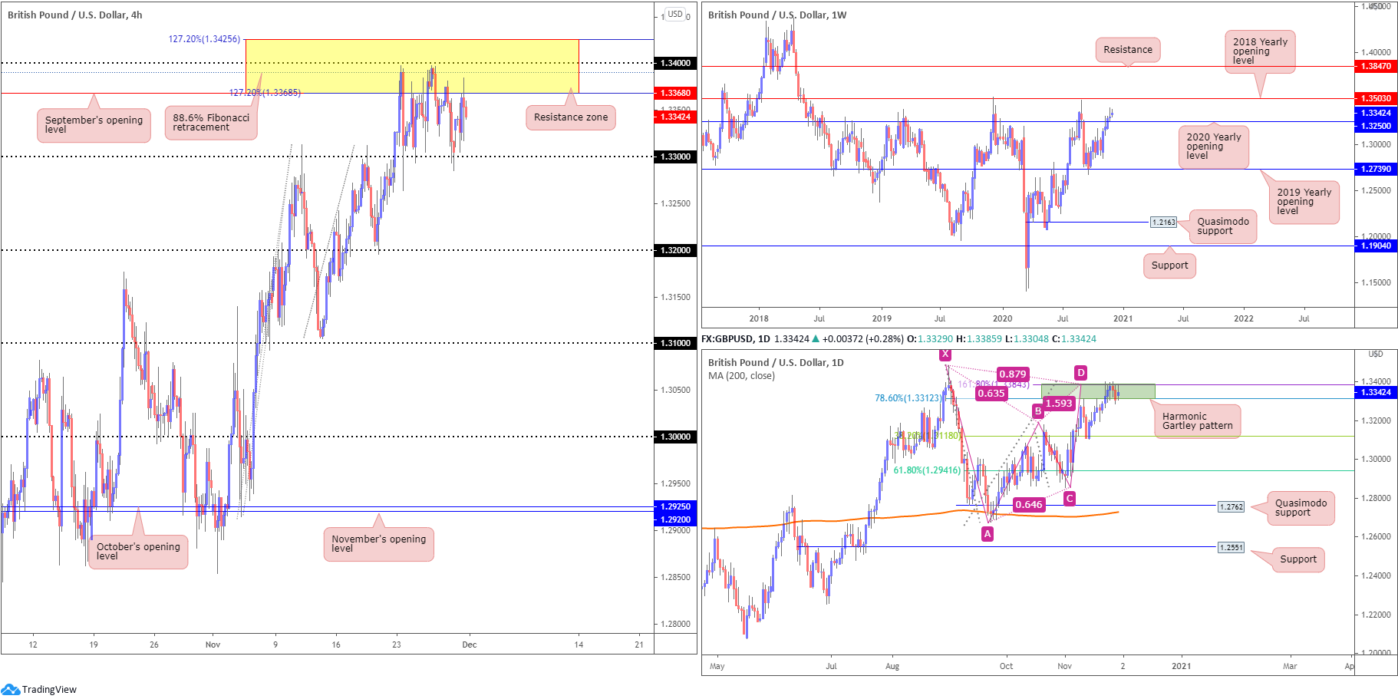
Task: Click the 1.31000 price label on the 4h axis
Action: tap(675, 343)
